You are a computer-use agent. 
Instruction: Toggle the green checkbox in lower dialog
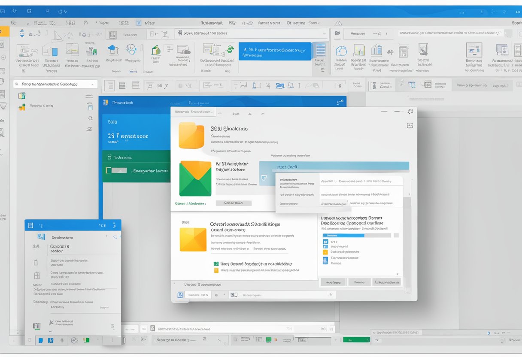(x=216, y=264)
